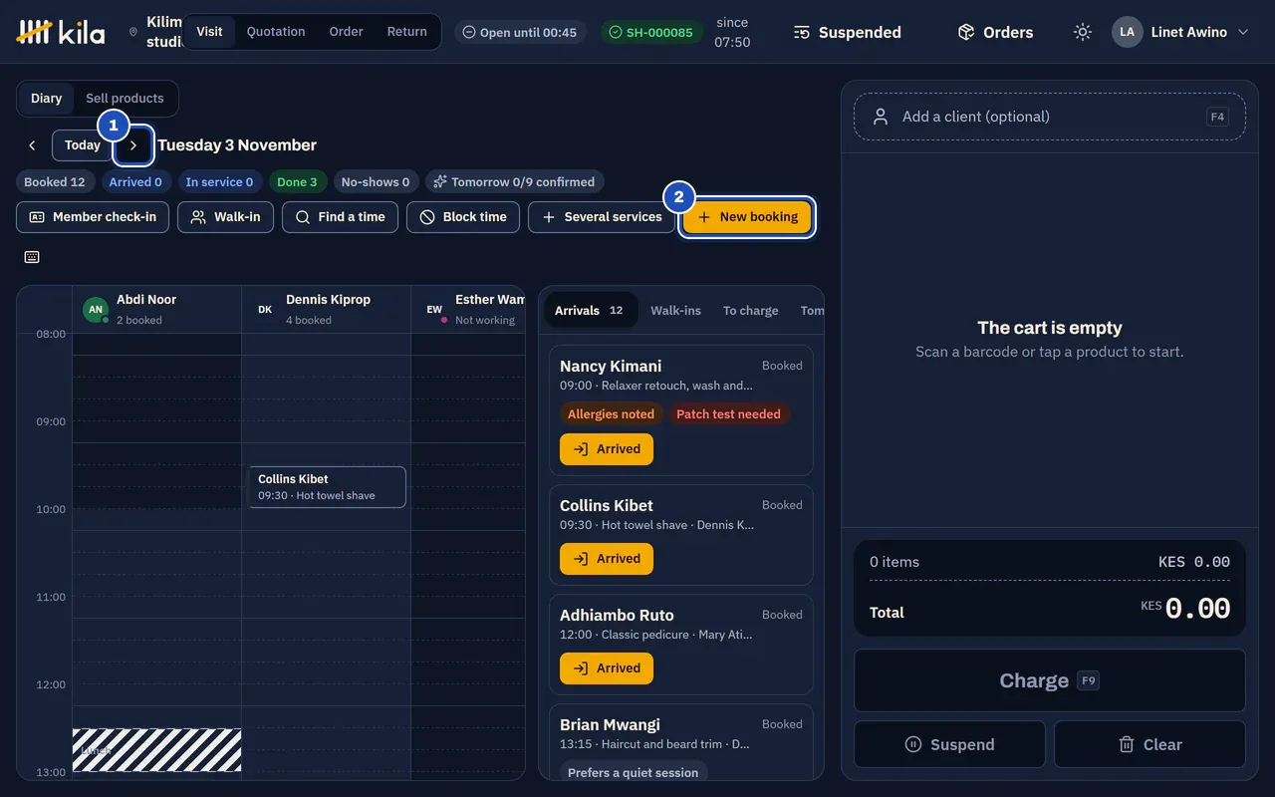This screenshot has height=797, width=1275.
Task: Click Member check-in button
Action: coord(93,217)
